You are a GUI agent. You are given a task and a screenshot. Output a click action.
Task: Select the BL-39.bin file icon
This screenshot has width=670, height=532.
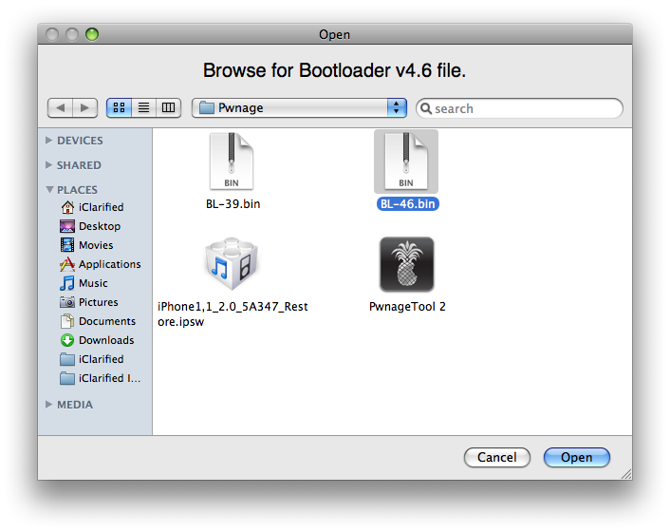232,161
